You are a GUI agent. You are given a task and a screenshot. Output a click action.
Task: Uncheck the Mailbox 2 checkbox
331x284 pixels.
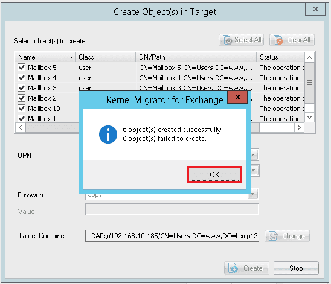(22, 98)
